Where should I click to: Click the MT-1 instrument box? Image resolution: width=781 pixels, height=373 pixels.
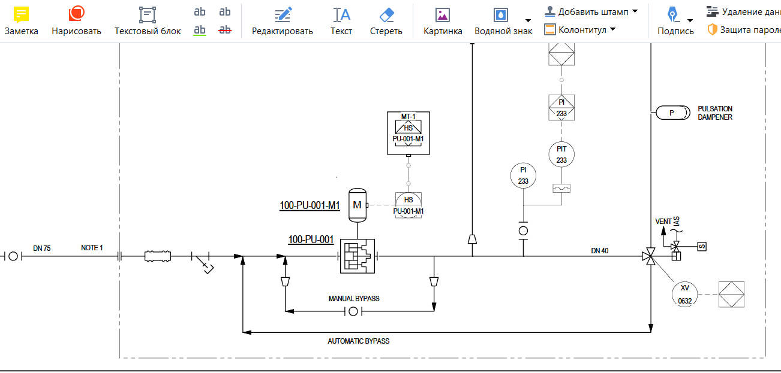[408, 134]
